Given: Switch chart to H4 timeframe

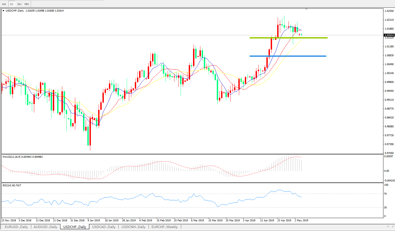Looking at the screenshot, I should [x=4, y=4].
